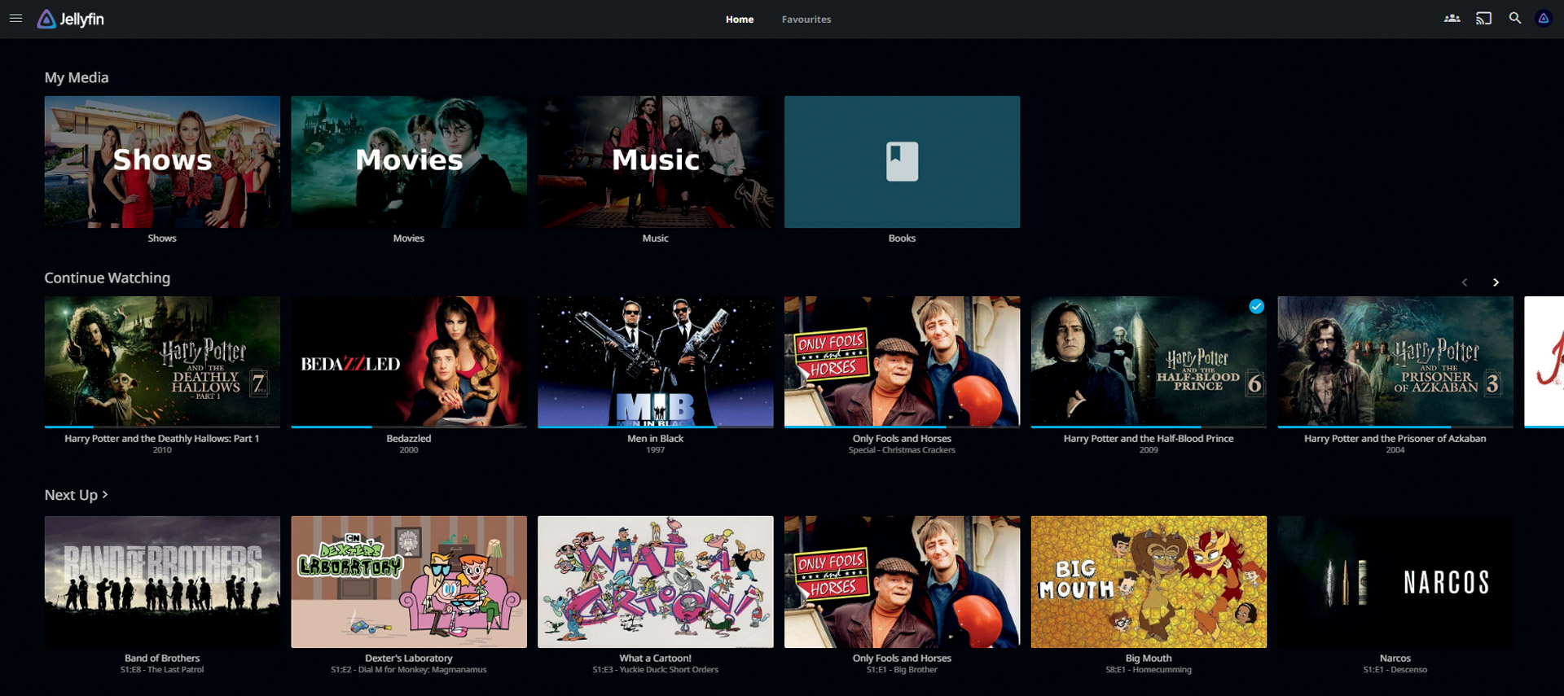Toggle the watched checkmark on Half-Blood Prince

(x=1256, y=307)
